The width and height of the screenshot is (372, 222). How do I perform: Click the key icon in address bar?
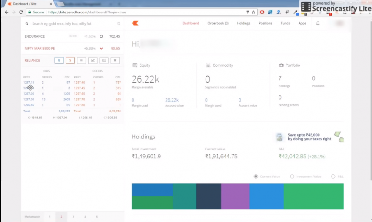[x=248, y=12]
